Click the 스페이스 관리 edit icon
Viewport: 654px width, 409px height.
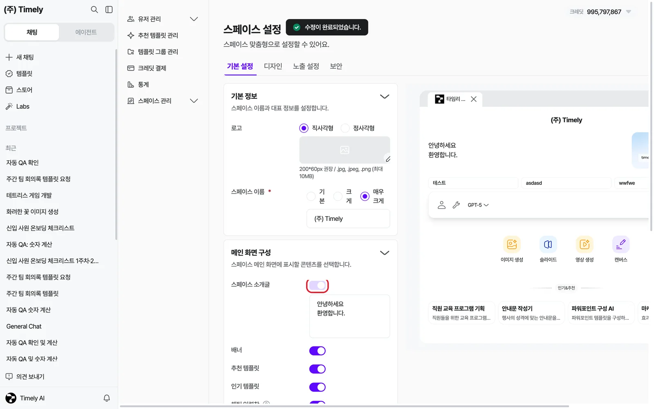(131, 101)
